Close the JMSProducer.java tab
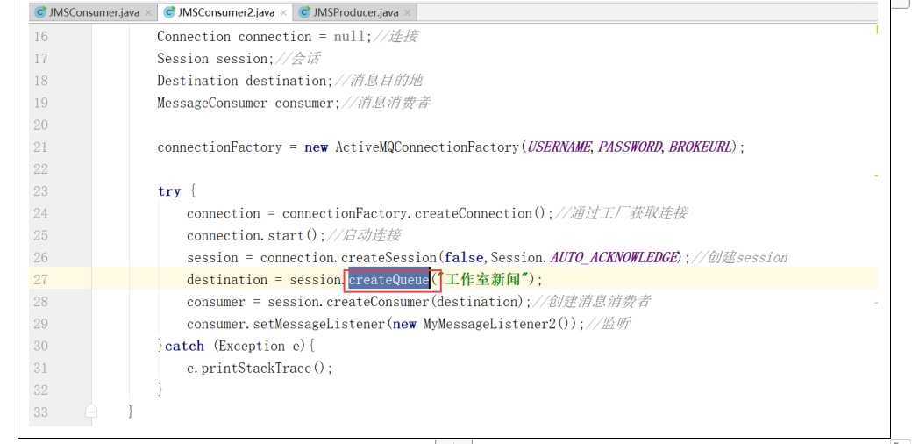 (x=407, y=13)
